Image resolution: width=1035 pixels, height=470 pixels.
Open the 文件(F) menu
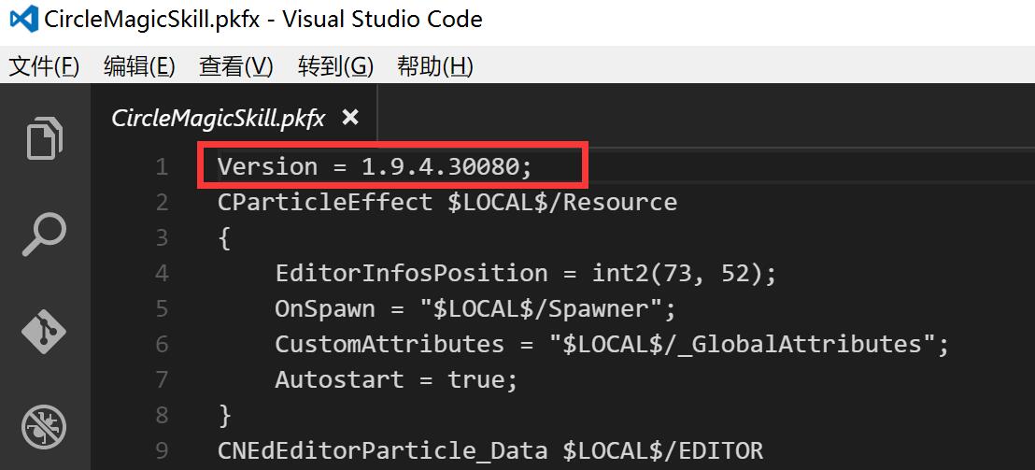(44, 66)
